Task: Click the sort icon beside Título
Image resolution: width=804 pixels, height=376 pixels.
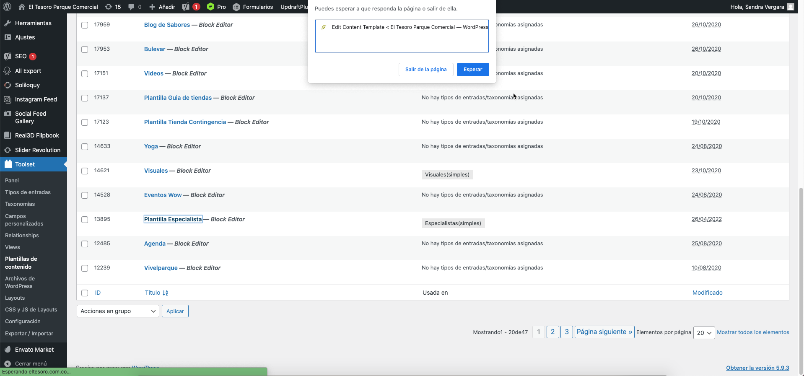Action: (x=166, y=293)
